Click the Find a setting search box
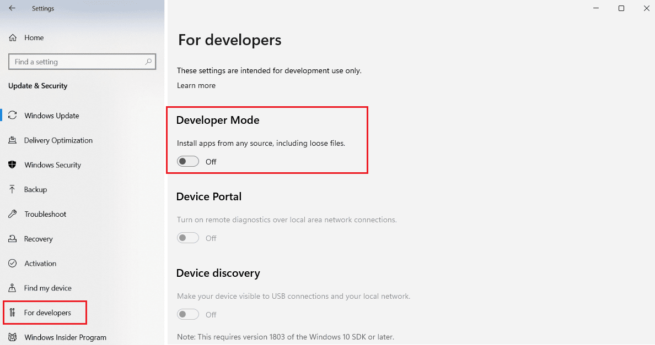 point(82,62)
